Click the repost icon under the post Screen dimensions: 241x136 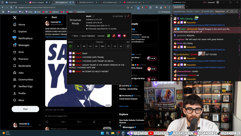[x=63, y=122]
